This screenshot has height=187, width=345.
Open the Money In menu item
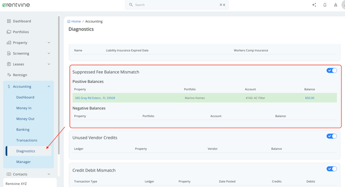tap(24, 108)
